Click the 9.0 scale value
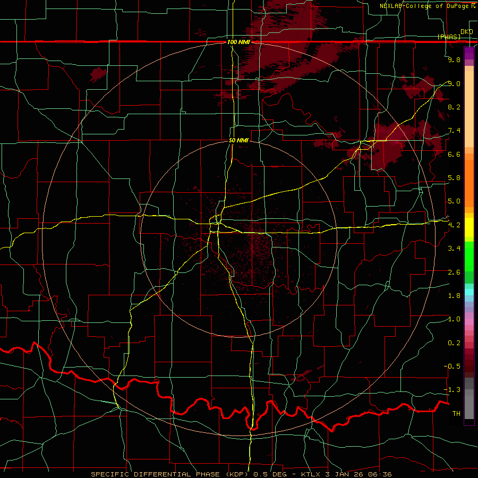 [454, 84]
